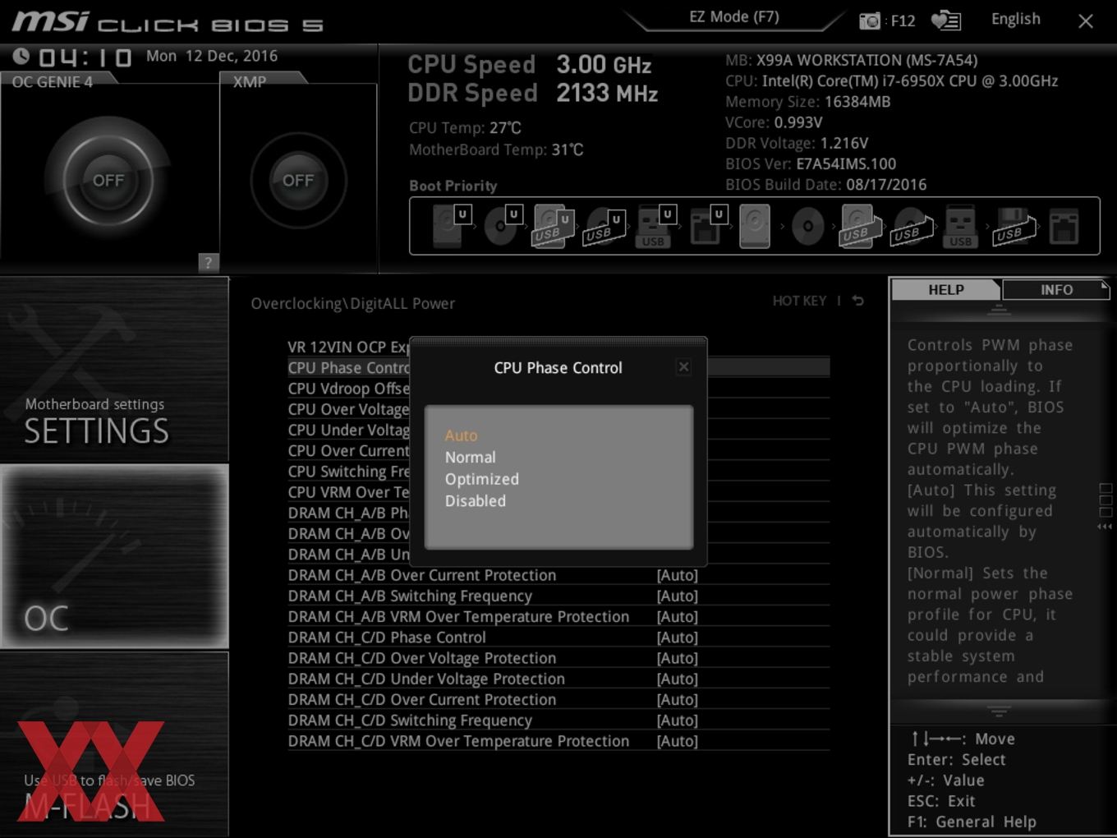Click the help panel scroll-up handle
This screenshot has height=838, width=1117.
(x=999, y=310)
